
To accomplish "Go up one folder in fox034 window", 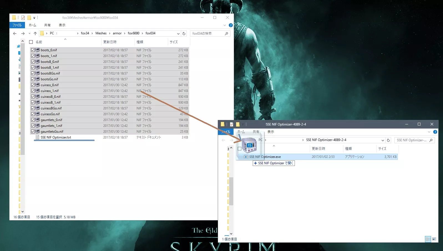I will click(35, 34).
